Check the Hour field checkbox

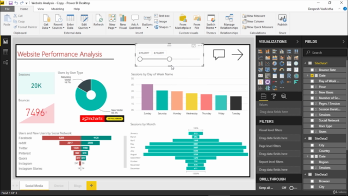coord(312,87)
